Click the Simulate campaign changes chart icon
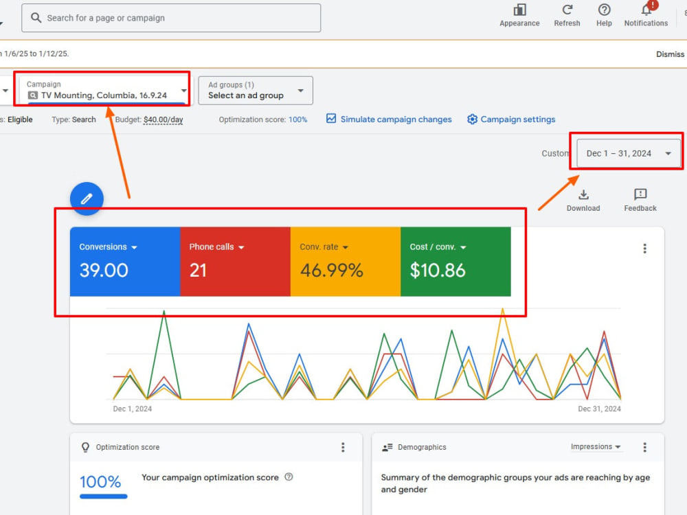The height and width of the screenshot is (515, 687). [x=331, y=119]
